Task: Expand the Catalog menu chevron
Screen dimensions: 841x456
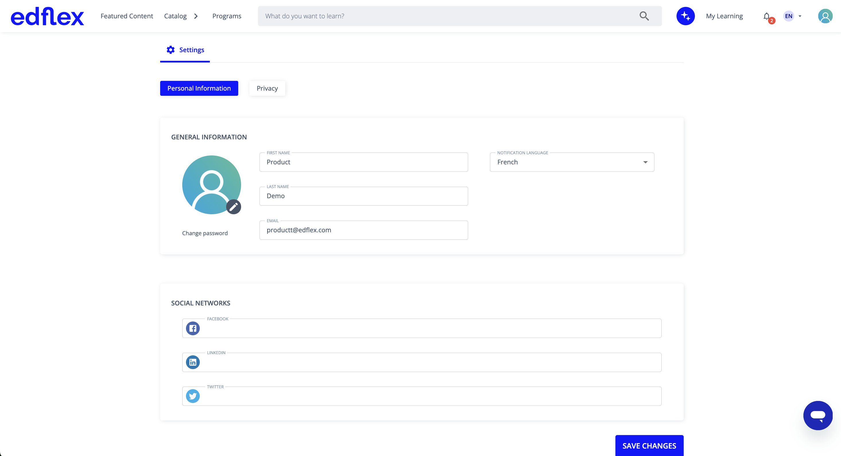Action: (x=196, y=16)
